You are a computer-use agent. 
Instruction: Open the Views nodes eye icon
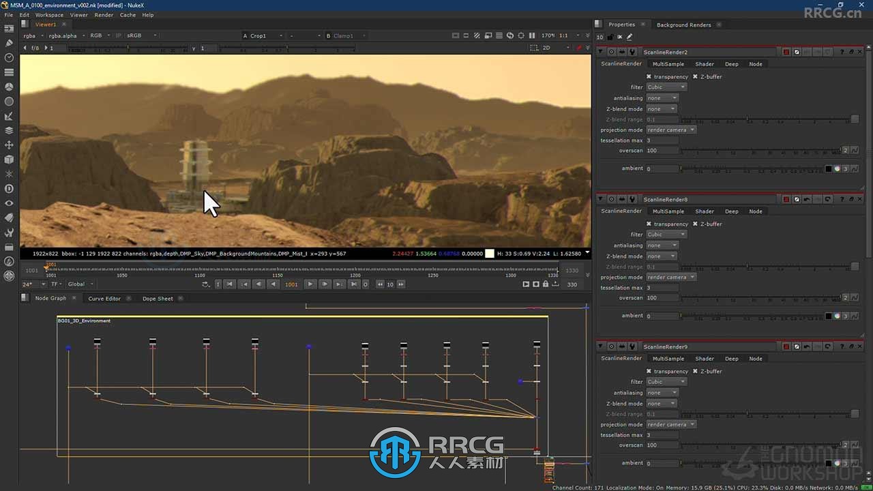9,203
